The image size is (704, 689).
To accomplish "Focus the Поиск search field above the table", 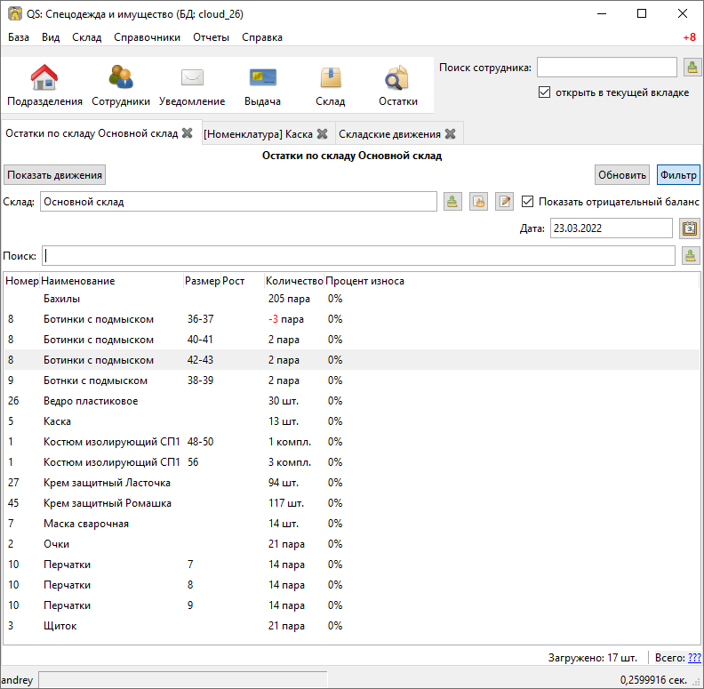I will tap(358, 255).
